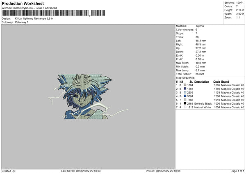Click the Left value 48.3 mm
The width and height of the screenshot is (246, 174).
tap(201, 41)
